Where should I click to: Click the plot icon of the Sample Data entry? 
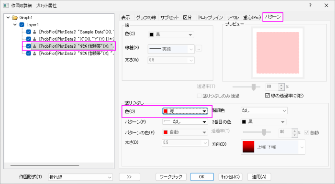coord(34,32)
